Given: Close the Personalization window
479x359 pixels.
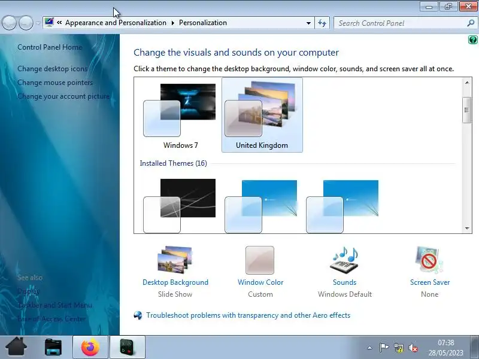Looking at the screenshot, I should tap(468, 6).
